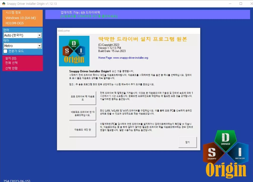Image resolution: width=253 pixels, height=182 pixels.
Task: Click the 딱딱한 드라이버 설치 프로그램 원본 heading
Action: 143,39
